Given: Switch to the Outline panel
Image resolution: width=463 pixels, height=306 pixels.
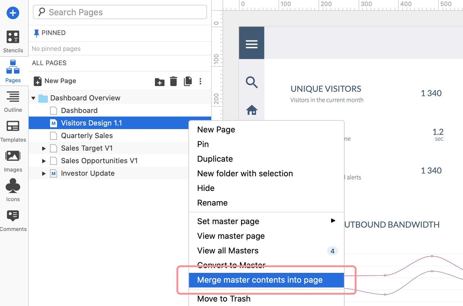Looking at the screenshot, I should (x=13, y=97).
